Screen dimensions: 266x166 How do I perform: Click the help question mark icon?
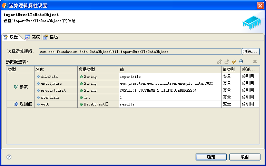coord(9,157)
